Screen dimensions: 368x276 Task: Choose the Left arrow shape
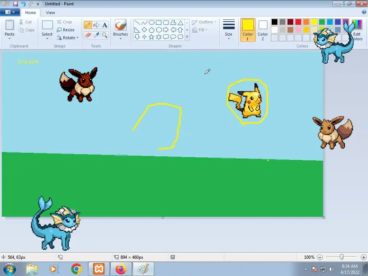[173, 30]
